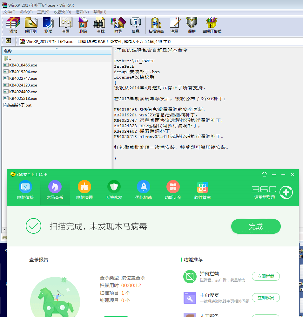Select file KB4024323.exe
This screenshot has height=317, width=303.
tap(20, 85)
